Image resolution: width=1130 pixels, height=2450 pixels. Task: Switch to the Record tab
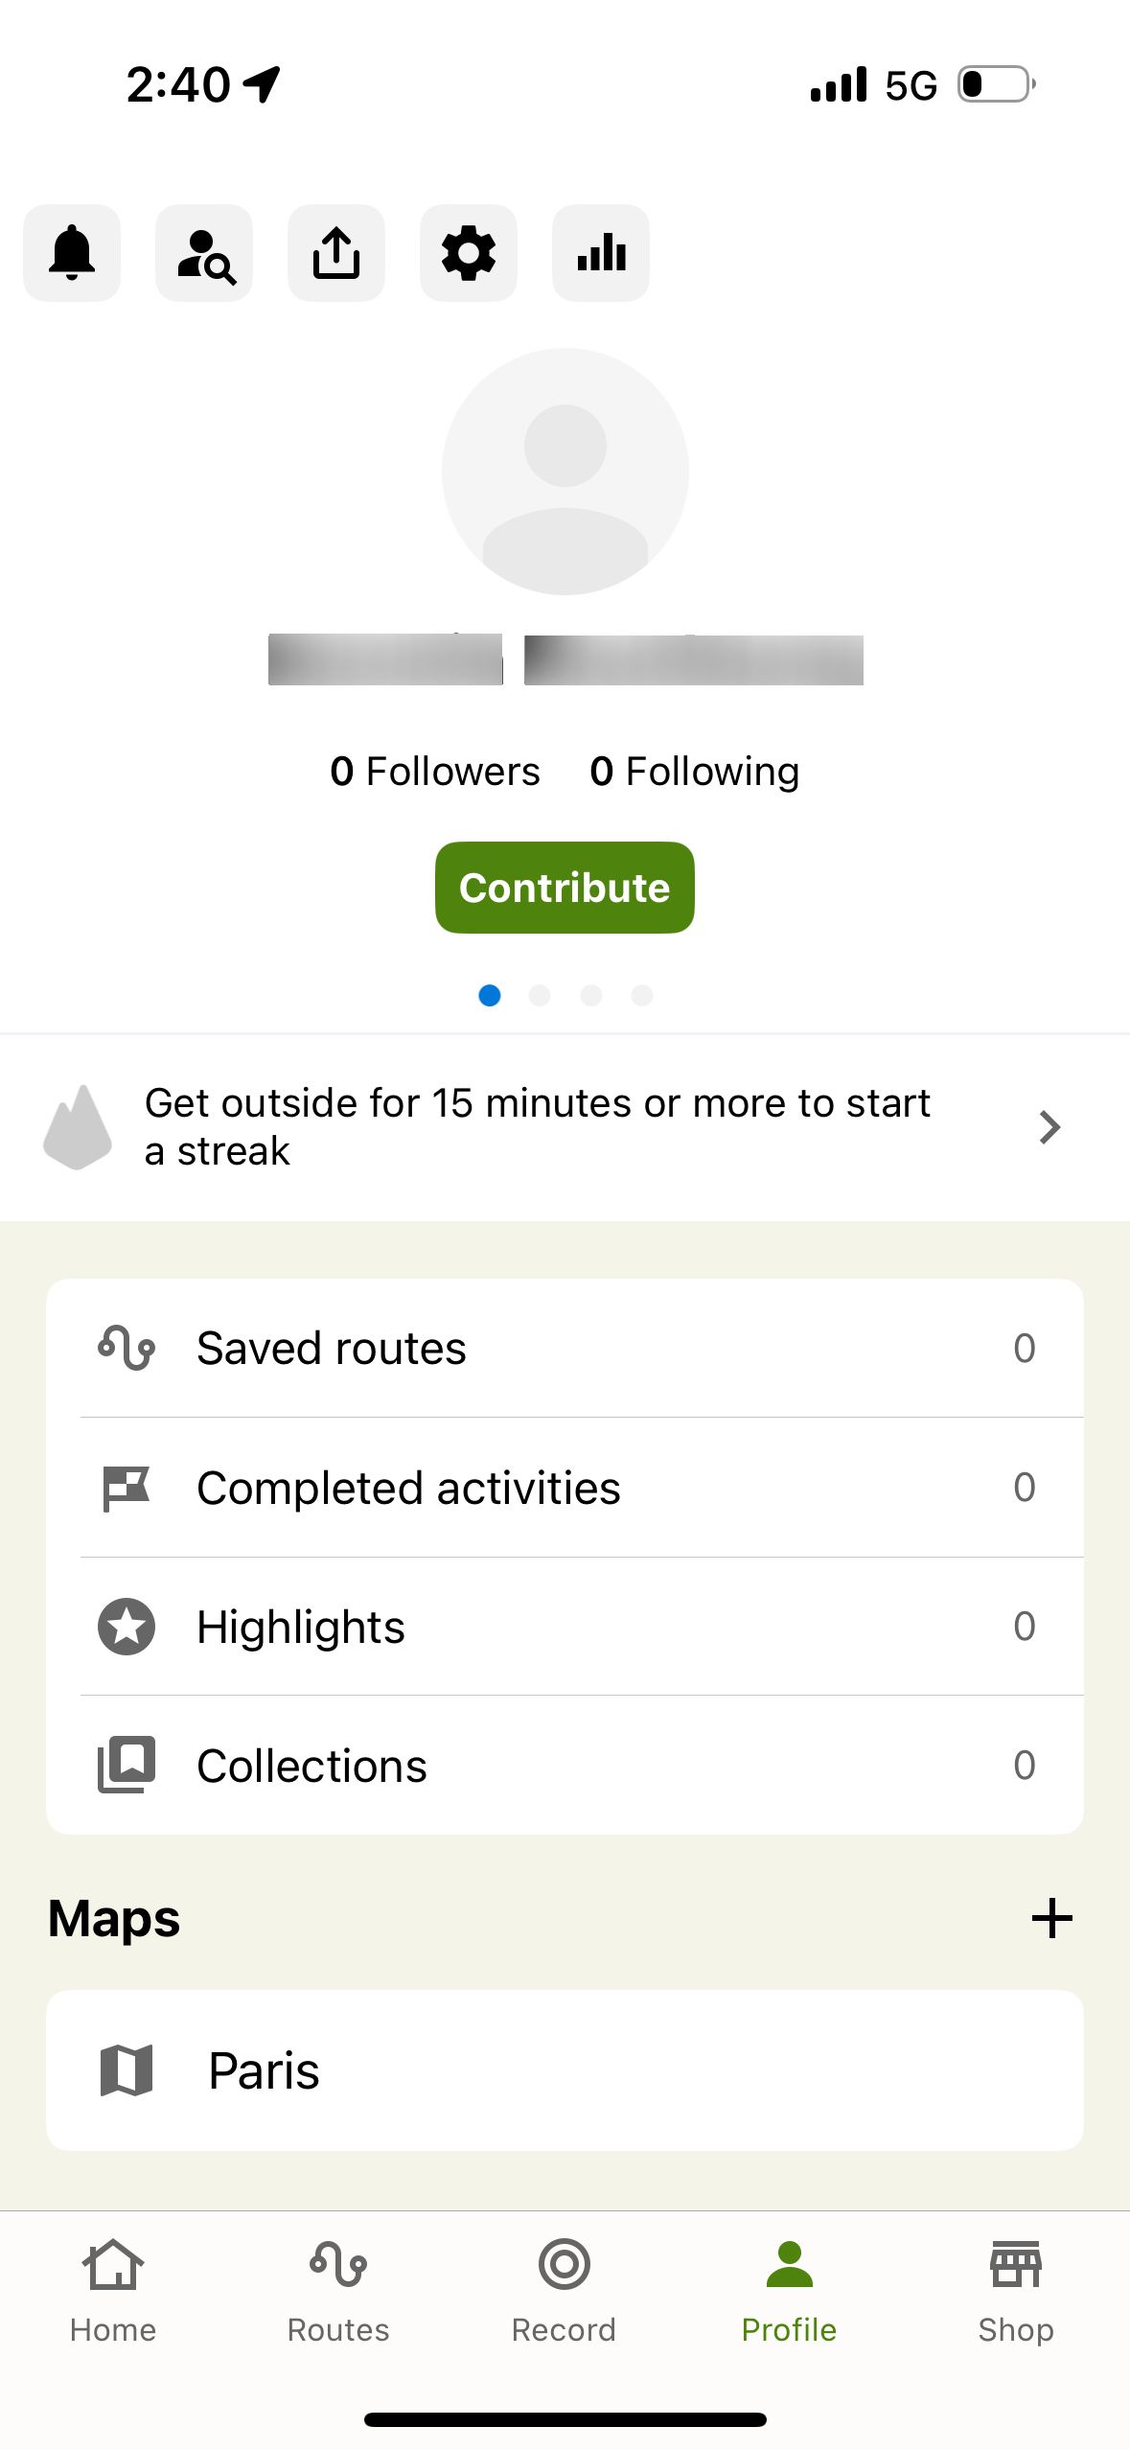pos(564,2292)
